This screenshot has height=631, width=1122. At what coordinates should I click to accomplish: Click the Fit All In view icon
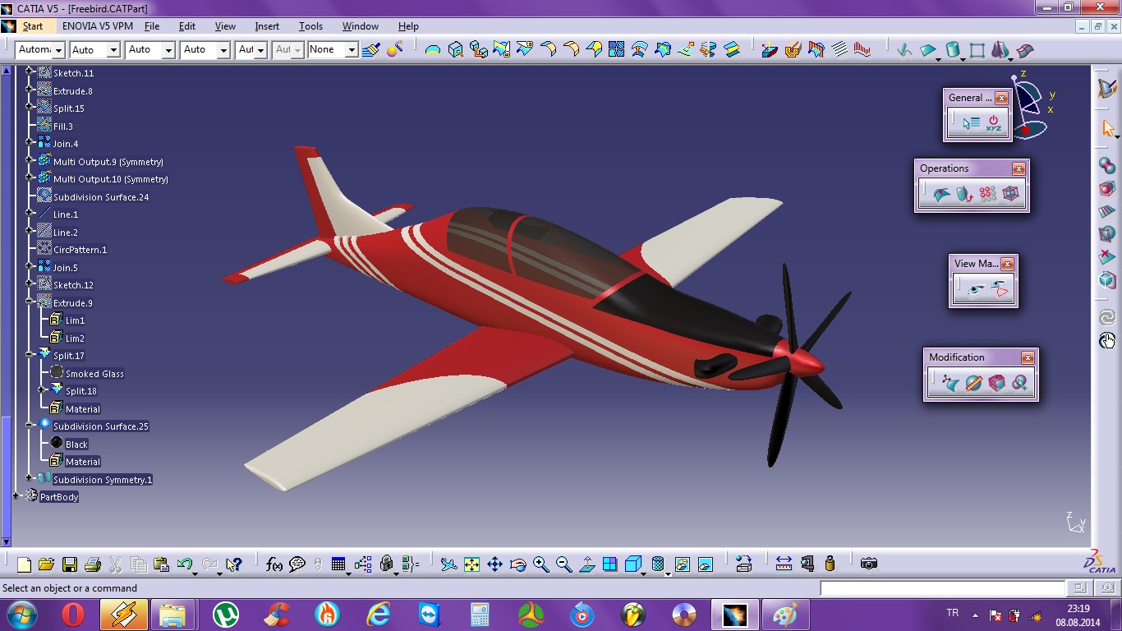[471, 564]
